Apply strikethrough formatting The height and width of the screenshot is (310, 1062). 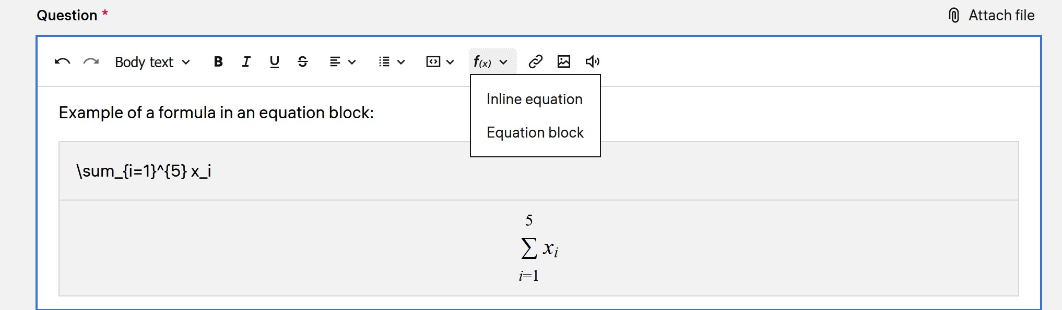point(302,61)
